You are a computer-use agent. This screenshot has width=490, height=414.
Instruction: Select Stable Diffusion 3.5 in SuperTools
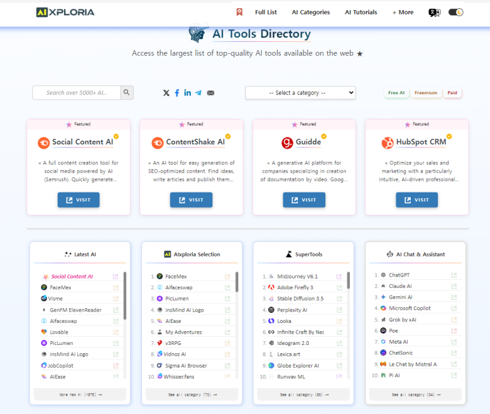[300, 299]
